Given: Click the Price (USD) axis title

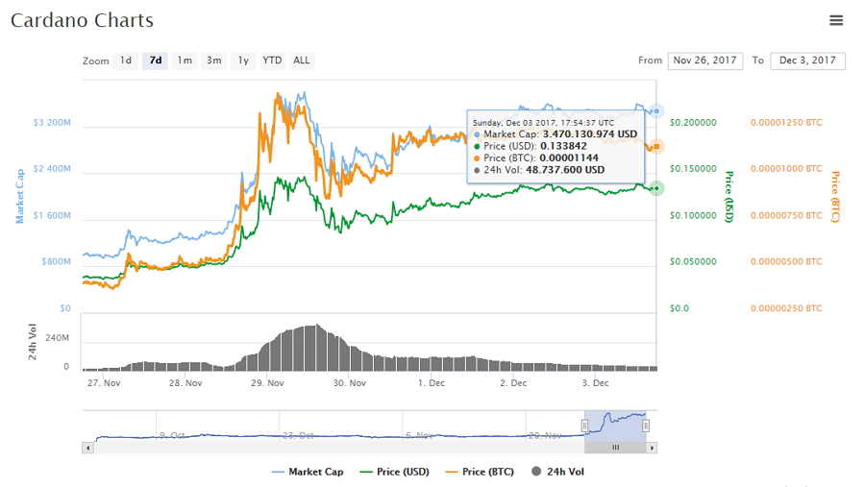Looking at the screenshot, I should point(729,197).
